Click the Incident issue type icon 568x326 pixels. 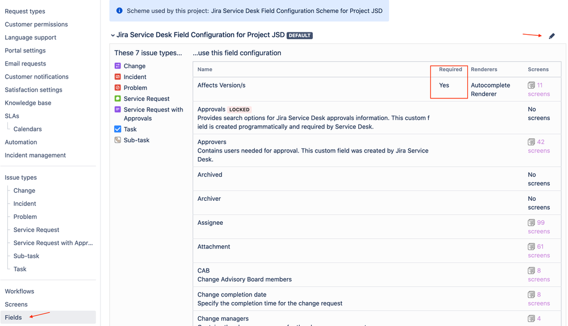click(118, 76)
